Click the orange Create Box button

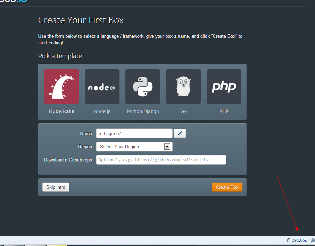click(227, 187)
